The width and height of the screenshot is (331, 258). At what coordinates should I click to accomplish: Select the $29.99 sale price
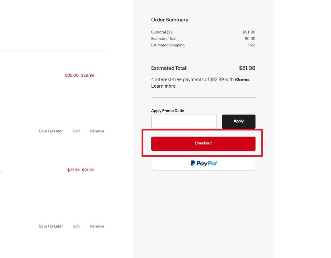tap(88, 75)
